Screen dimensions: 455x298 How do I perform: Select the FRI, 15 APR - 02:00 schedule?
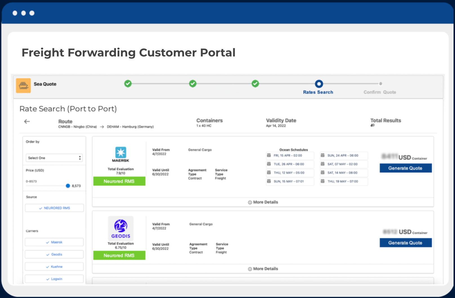(x=290, y=155)
